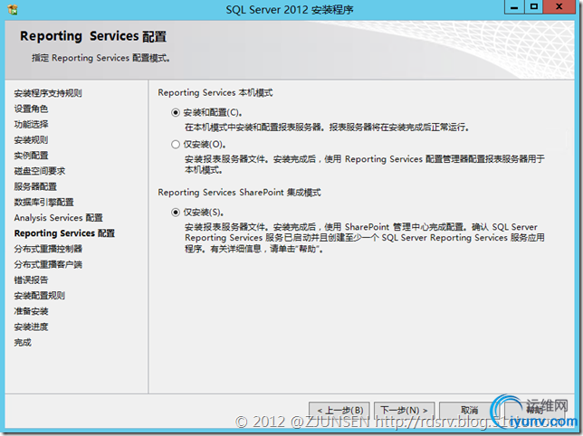The width and height of the screenshot is (583, 436).
Task: Select SharePoint mode 仅安装(S) radio button
Action: 176,212
